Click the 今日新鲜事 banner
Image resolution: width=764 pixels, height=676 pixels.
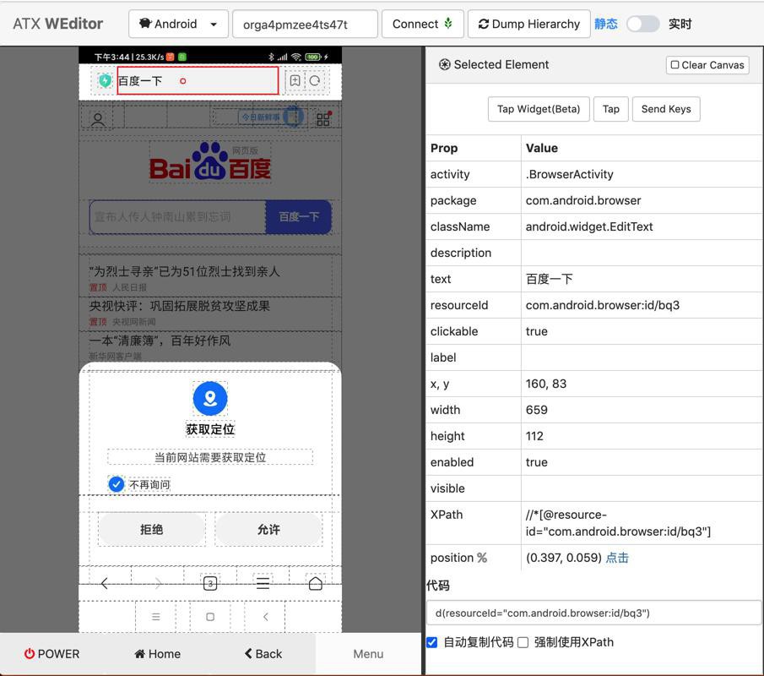(261, 117)
